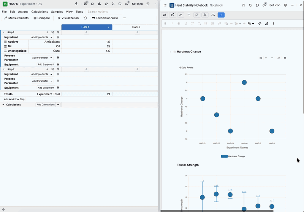Viewport: 304px width, 212px height.
Task: Favorite the Heat Stability Notebook with star
Action: tap(244, 5)
